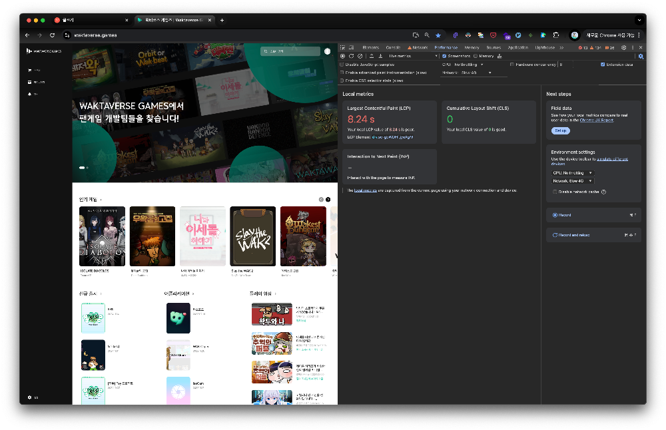Viewport: 666px width, 430px height.
Task: Toggle the device toolbar icon in DevTools
Action: click(x=351, y=47)
